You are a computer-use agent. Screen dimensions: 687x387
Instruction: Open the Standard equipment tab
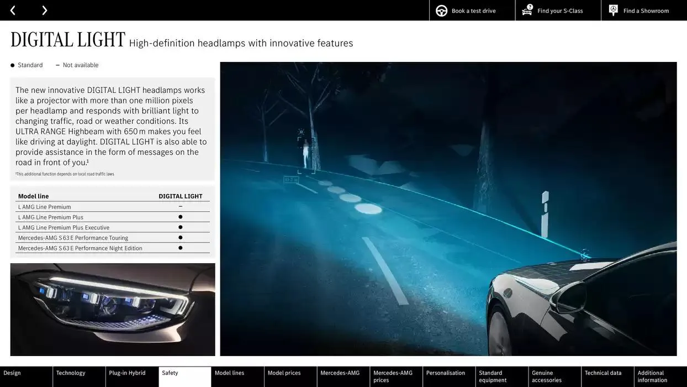tap(502, 376)
